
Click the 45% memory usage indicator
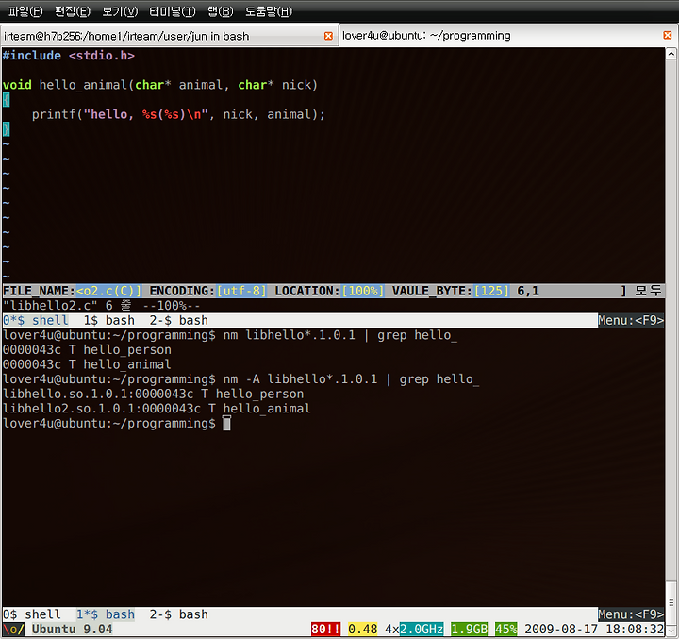[505, 629]
